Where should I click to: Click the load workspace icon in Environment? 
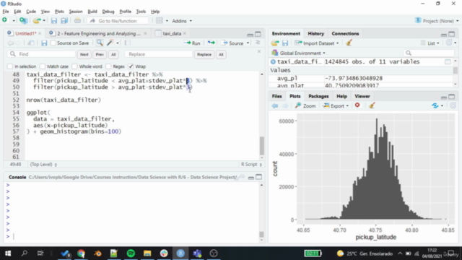275,43
